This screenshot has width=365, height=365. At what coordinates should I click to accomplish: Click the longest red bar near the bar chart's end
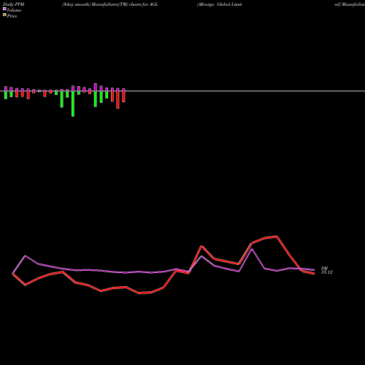coord(118,100)
